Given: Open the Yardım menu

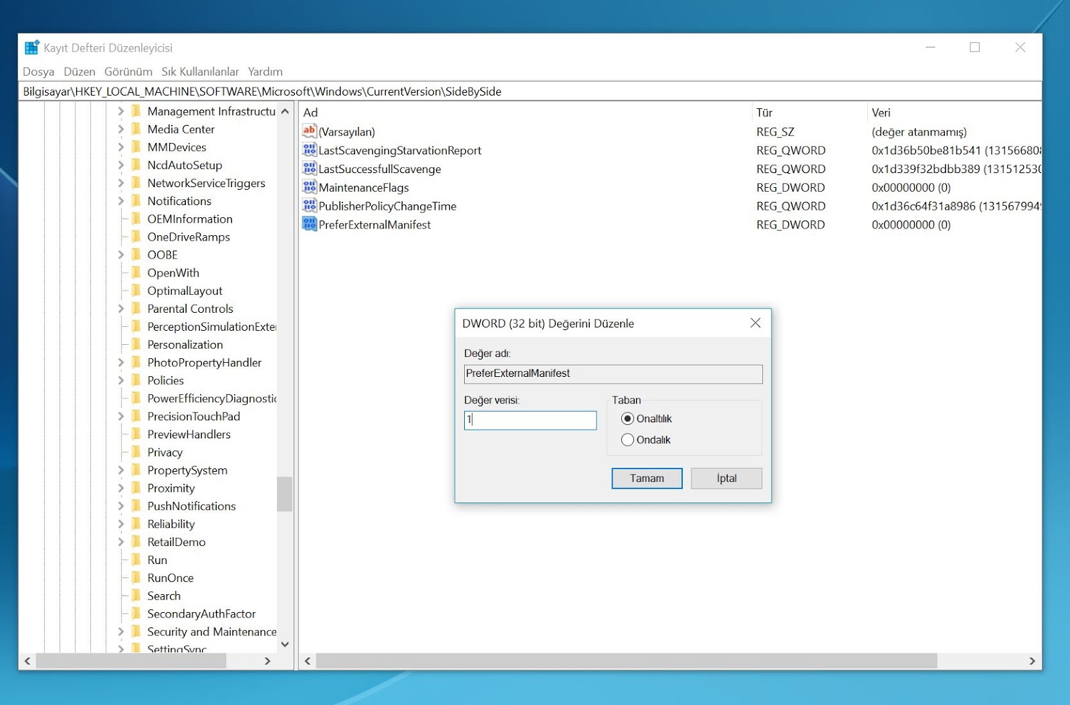Looking at the screenshot, I should pos(265,72).
